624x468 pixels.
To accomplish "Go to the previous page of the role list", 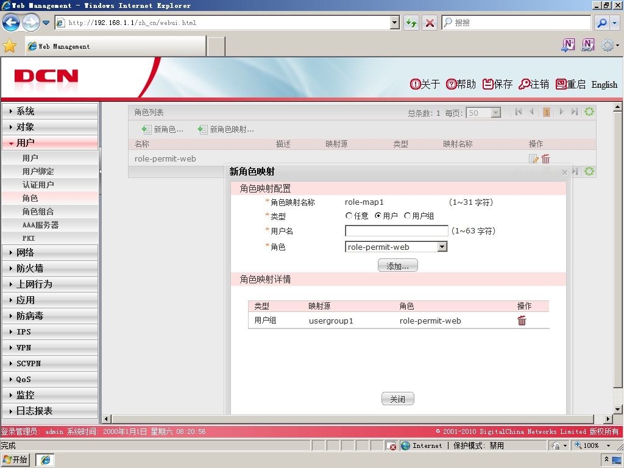I will point(531,112).
